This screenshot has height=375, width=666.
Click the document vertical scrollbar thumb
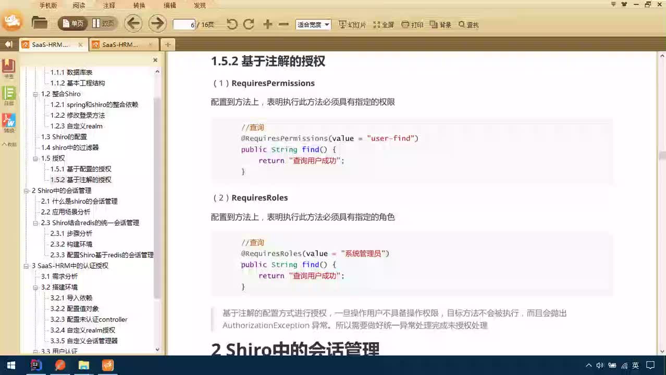click(x=662, y=155)
